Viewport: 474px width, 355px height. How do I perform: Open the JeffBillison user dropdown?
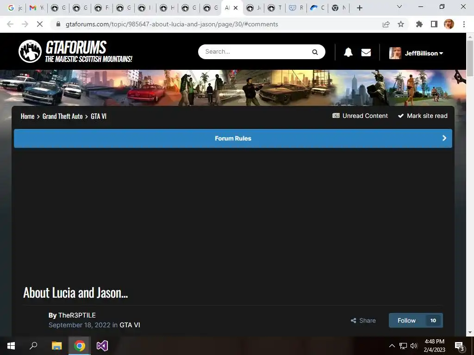pyautogui.click(x=424, y=53)
